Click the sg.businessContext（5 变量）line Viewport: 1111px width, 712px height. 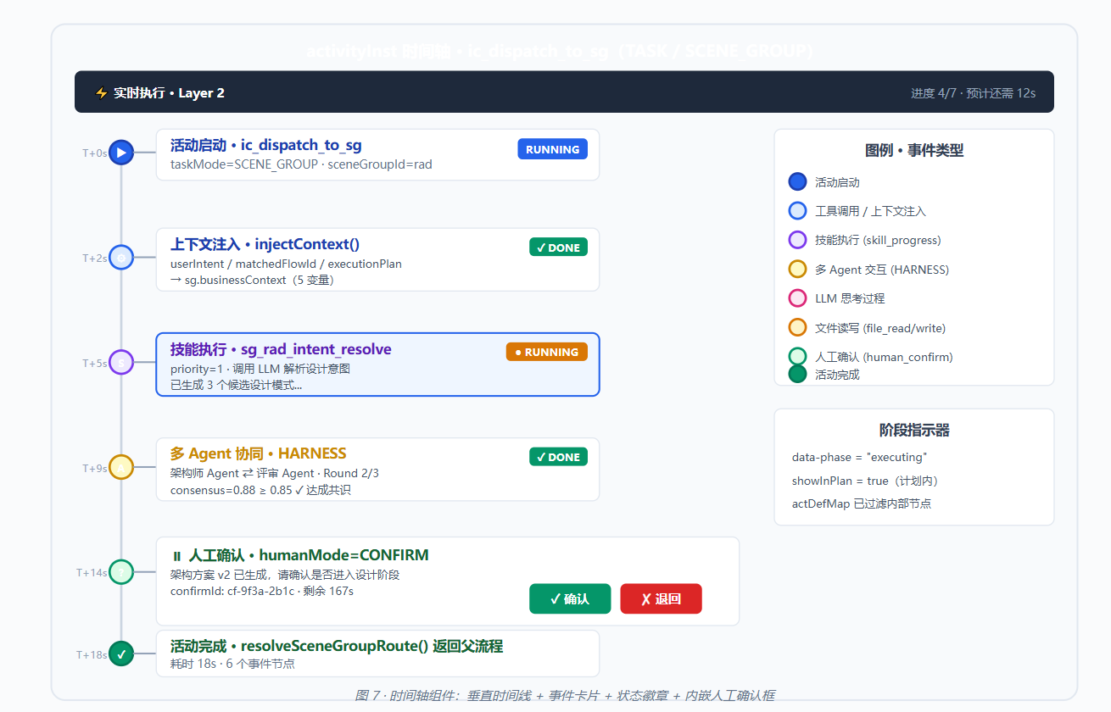point(252,280)
